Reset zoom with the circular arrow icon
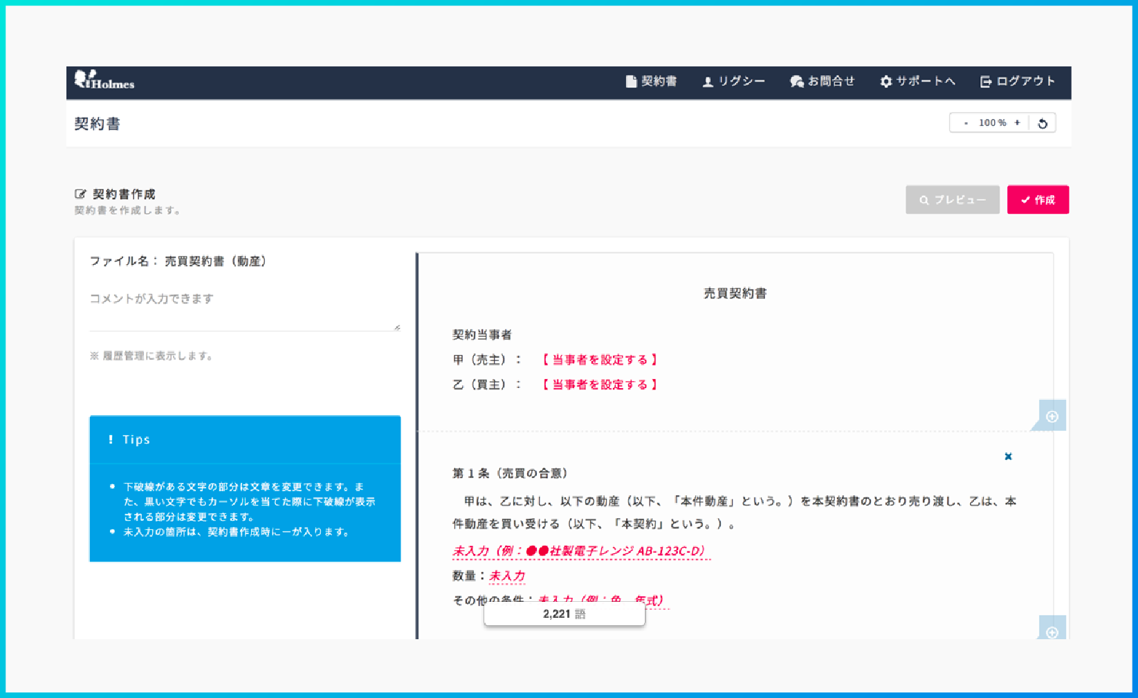The height and width of the screenshot is (698, 1138). click(1043, 123)
